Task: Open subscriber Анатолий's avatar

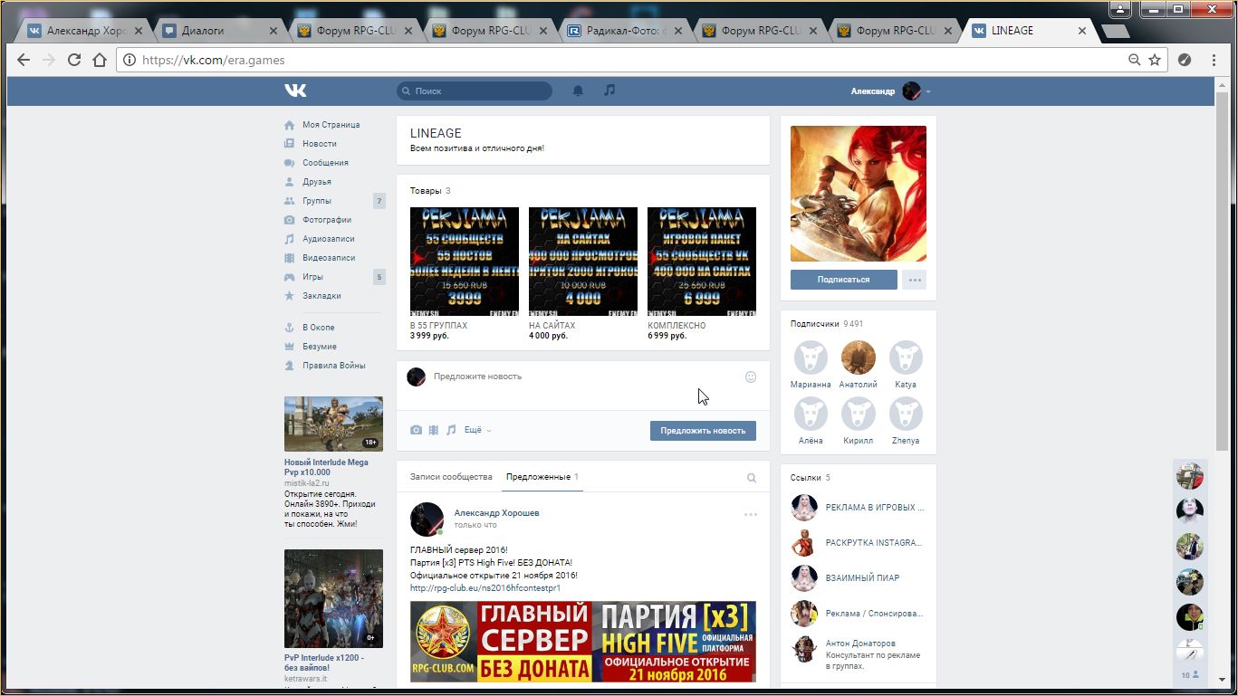Action: pos(859,358)
